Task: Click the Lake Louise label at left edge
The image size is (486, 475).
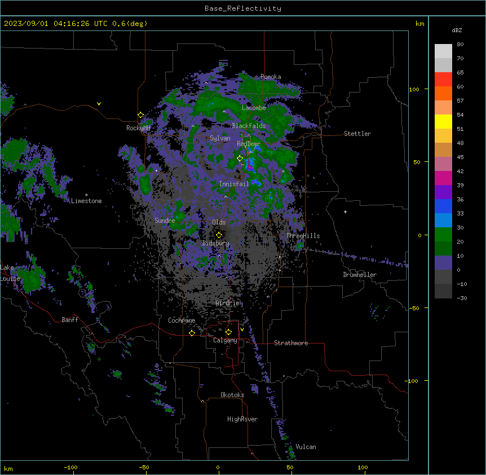Action: click(x=10, y=273)
